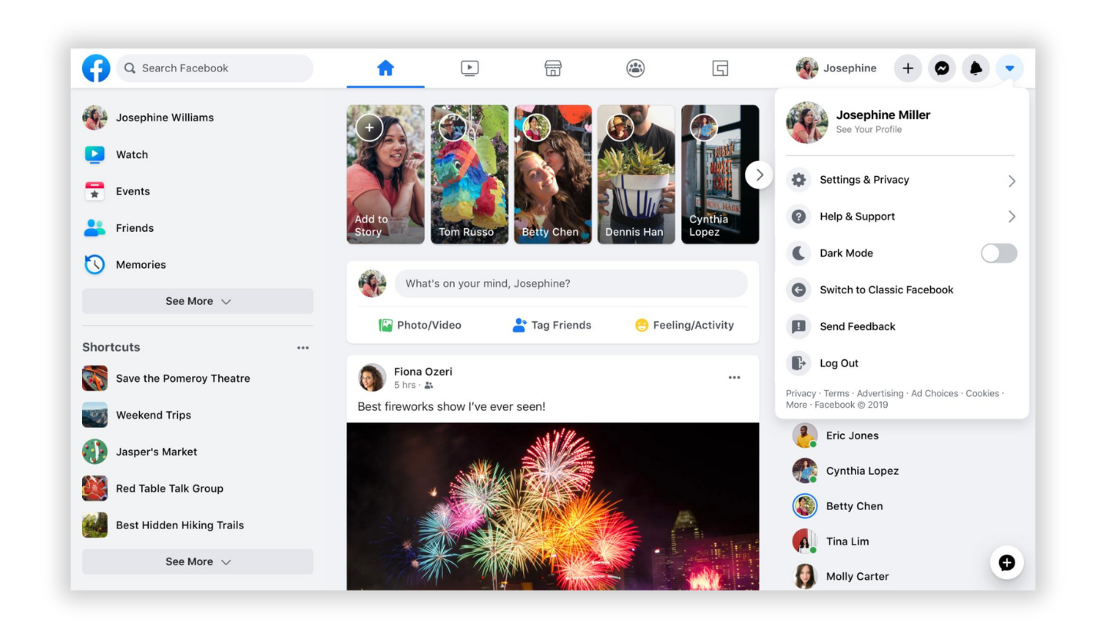Click the Create plus icon
Viewport: 1106px width, 639px height.
coord(908,68)
